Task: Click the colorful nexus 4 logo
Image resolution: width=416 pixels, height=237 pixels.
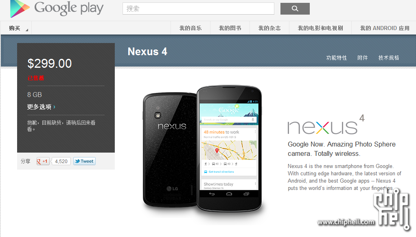Action: [326, 125]
